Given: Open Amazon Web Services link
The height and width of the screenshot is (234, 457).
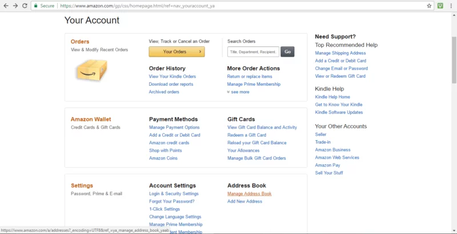Looking at the screenshot, I should point(337,157).
